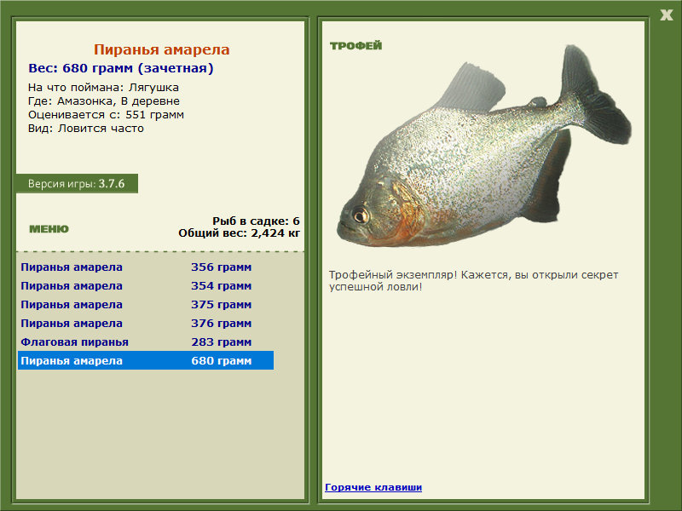Open the Горячие клавиши link
This screenshot has width=682, height=511.
tap(373, 487)
